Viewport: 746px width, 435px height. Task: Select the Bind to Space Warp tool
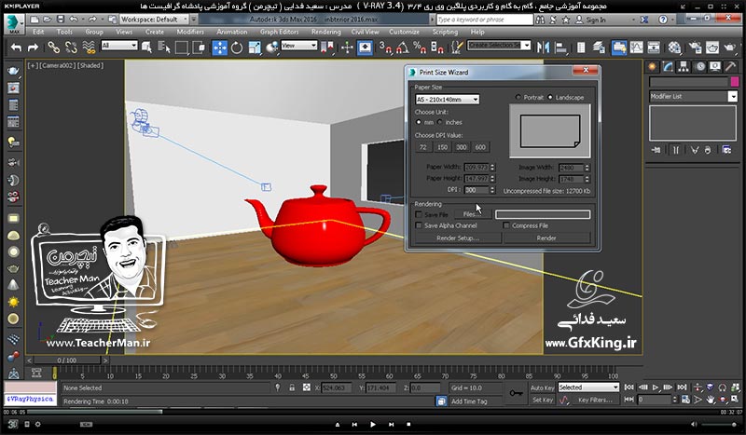[x=89, y=48]
